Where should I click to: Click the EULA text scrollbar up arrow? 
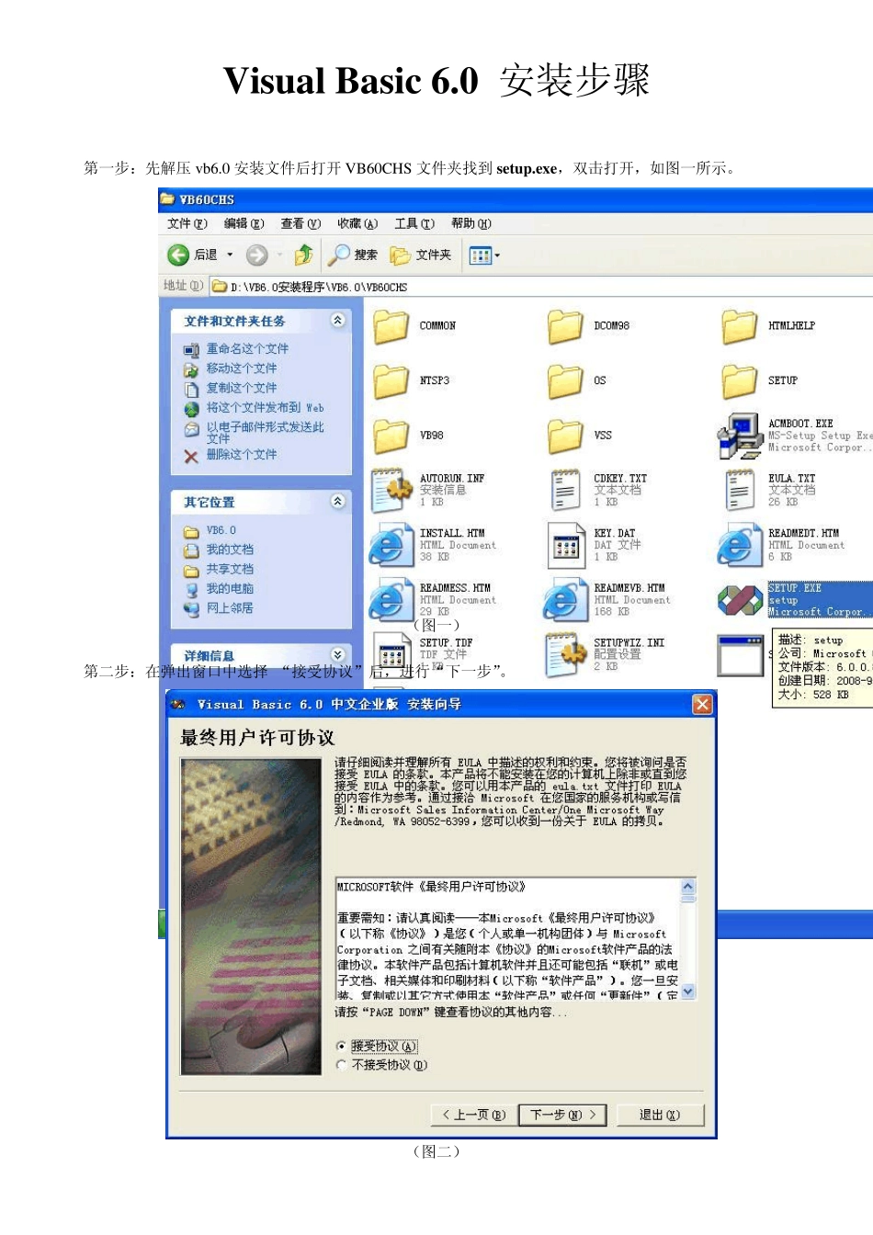coord(688,887)
